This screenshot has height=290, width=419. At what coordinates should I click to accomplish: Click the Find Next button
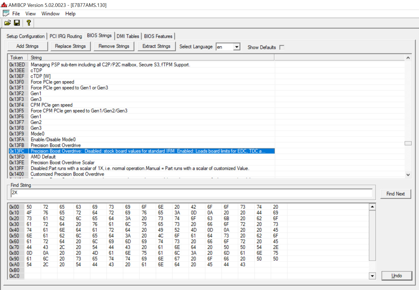395,194
